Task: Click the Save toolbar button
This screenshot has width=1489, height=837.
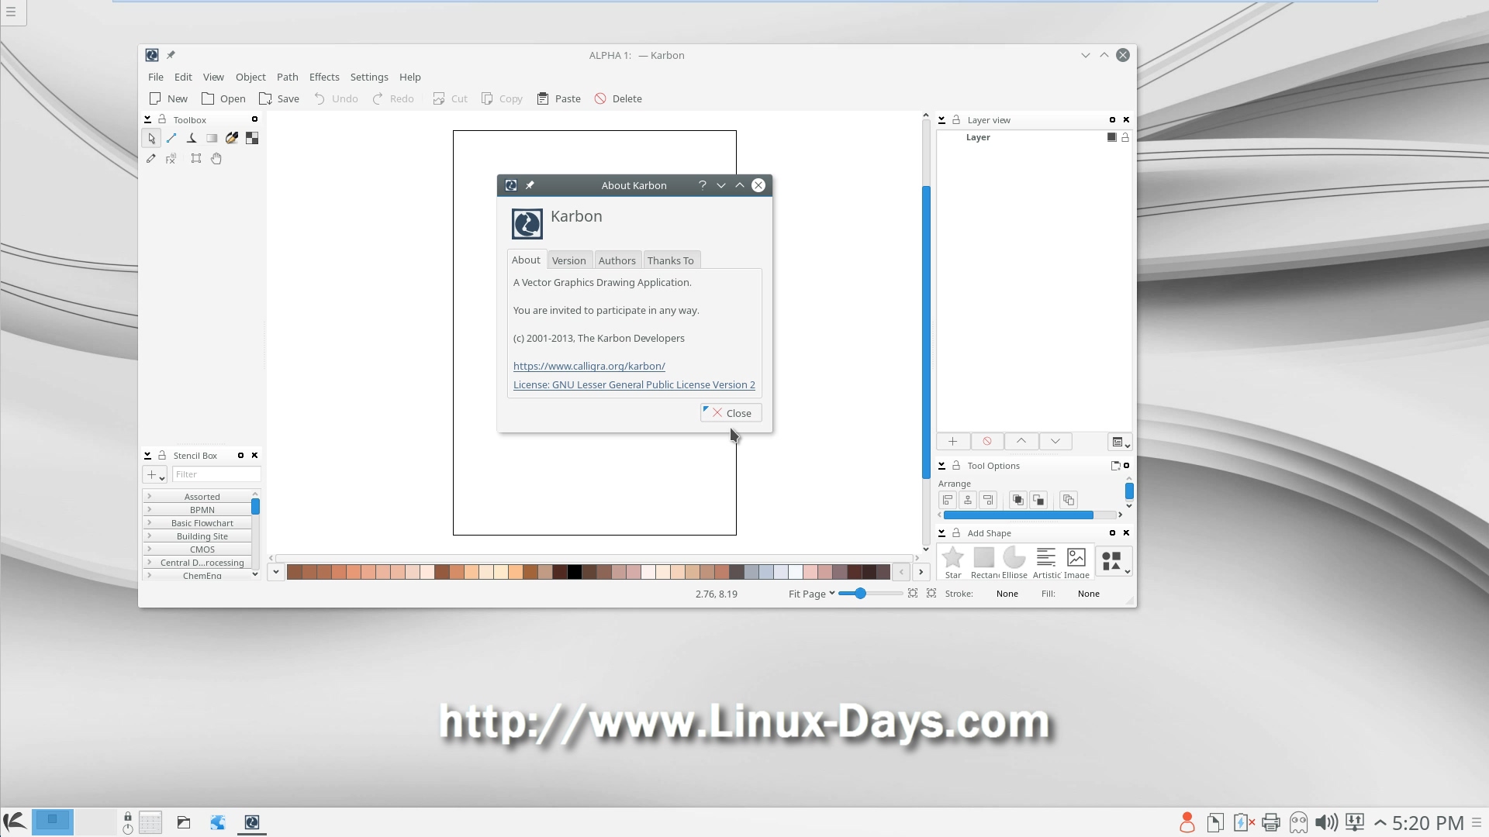Action: [x=279, y=98]
